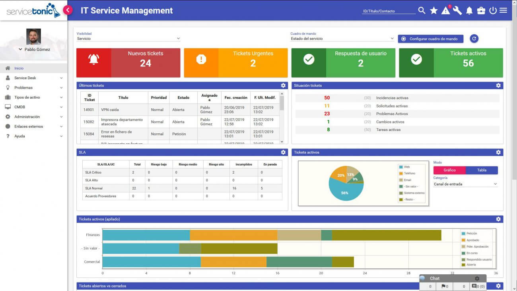
Task: Open notifications bell icon
Action: pos(469,11)
